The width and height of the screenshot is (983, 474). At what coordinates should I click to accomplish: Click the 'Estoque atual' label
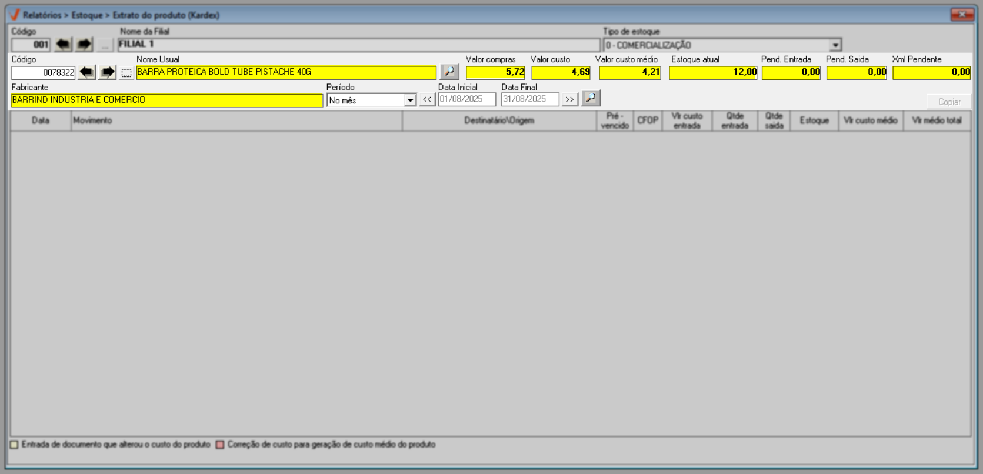tap(695, 59)
